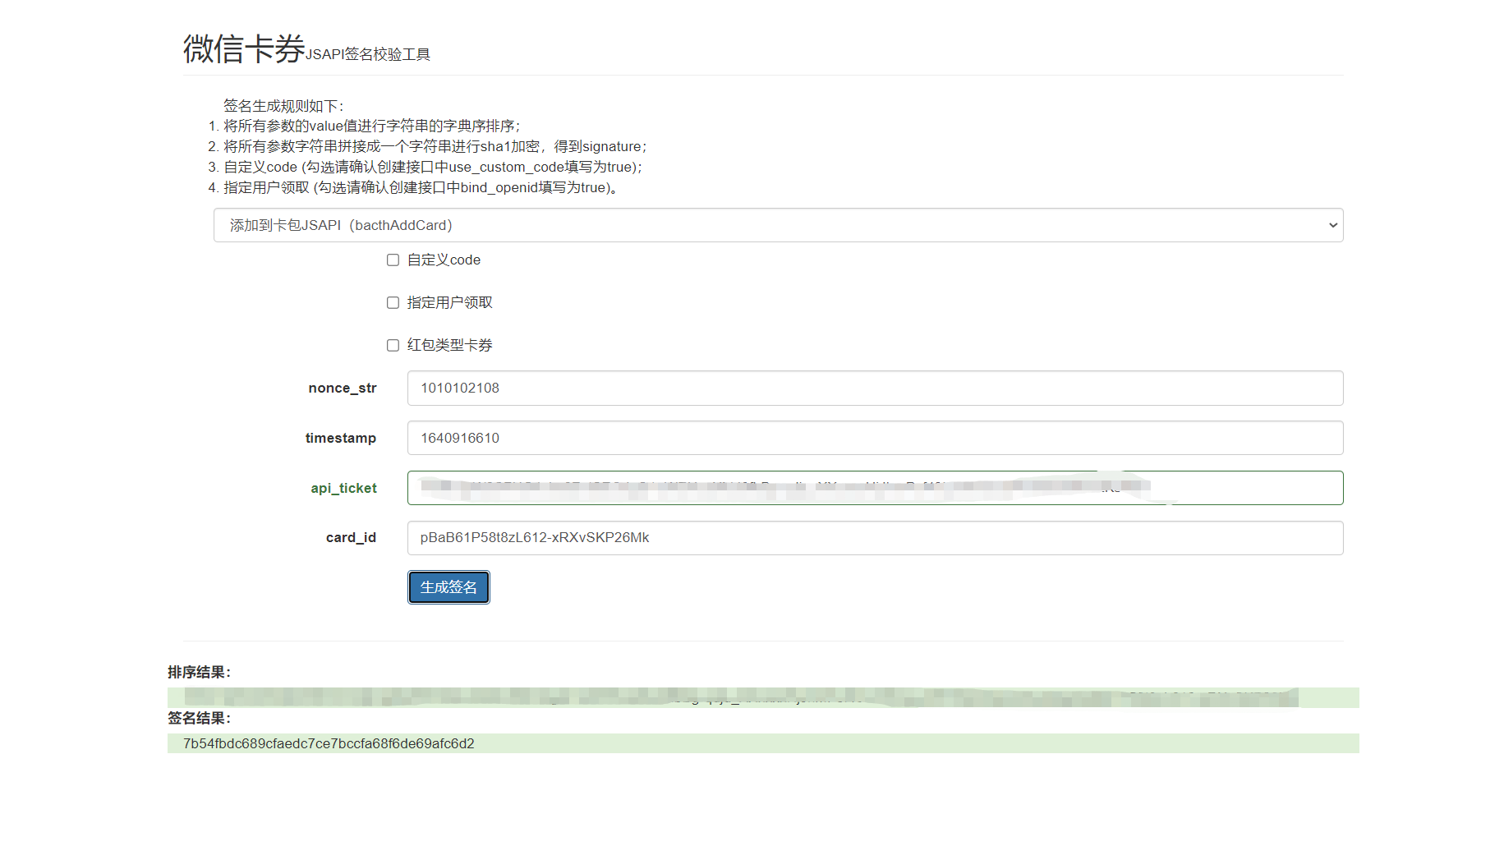The width and height of the screenshot is (1504, 846).
Task: Click rule 3 about use_custom_code
Action: (433, 167)
